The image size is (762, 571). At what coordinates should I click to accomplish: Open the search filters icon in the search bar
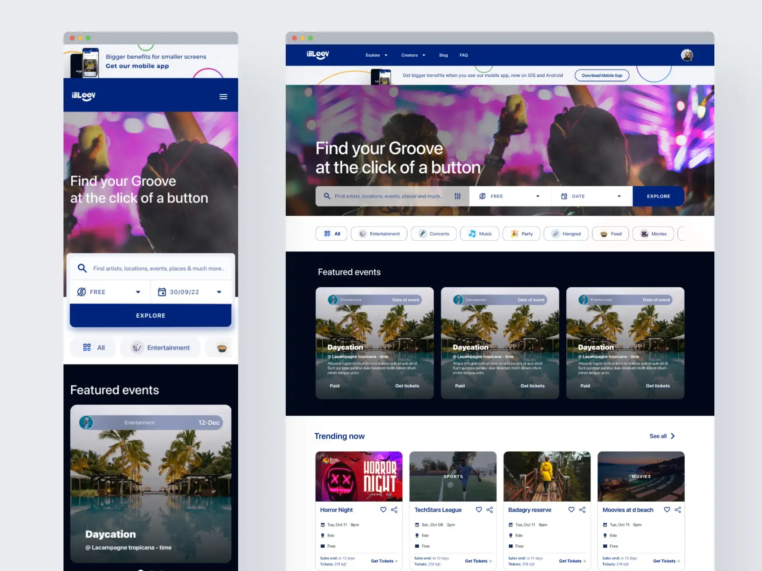pyautogui.click(x=458, y=196)
